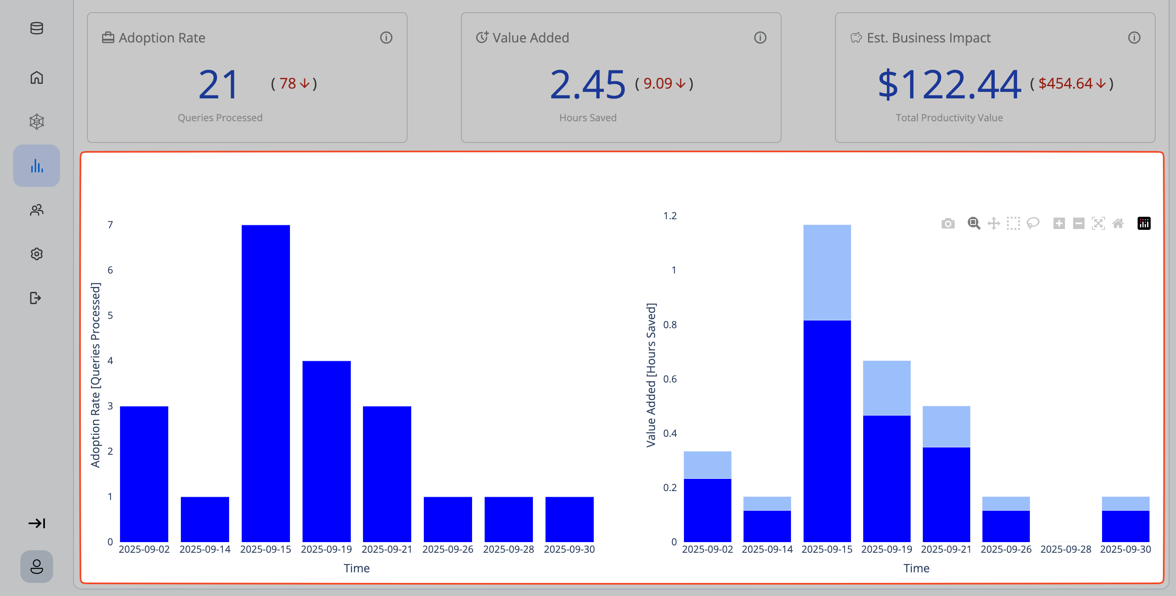
Task: Zoom in with the plus icon
Action: point(1059,224)
